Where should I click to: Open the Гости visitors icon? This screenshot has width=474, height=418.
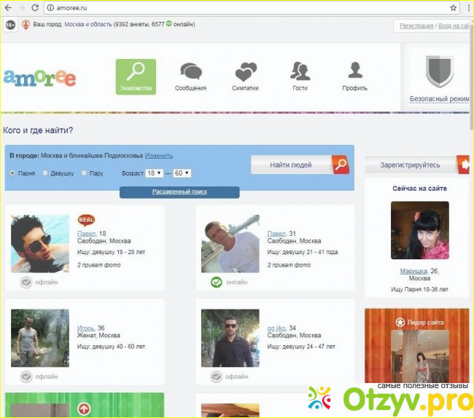300,71
